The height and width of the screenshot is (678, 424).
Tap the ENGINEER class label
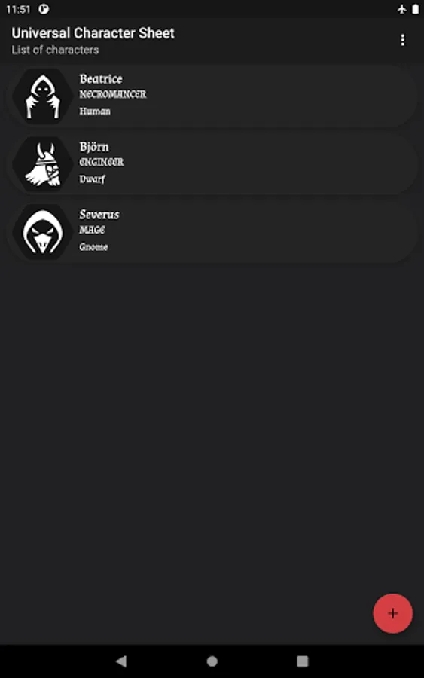pyautogui.click(x=102, y=162)
